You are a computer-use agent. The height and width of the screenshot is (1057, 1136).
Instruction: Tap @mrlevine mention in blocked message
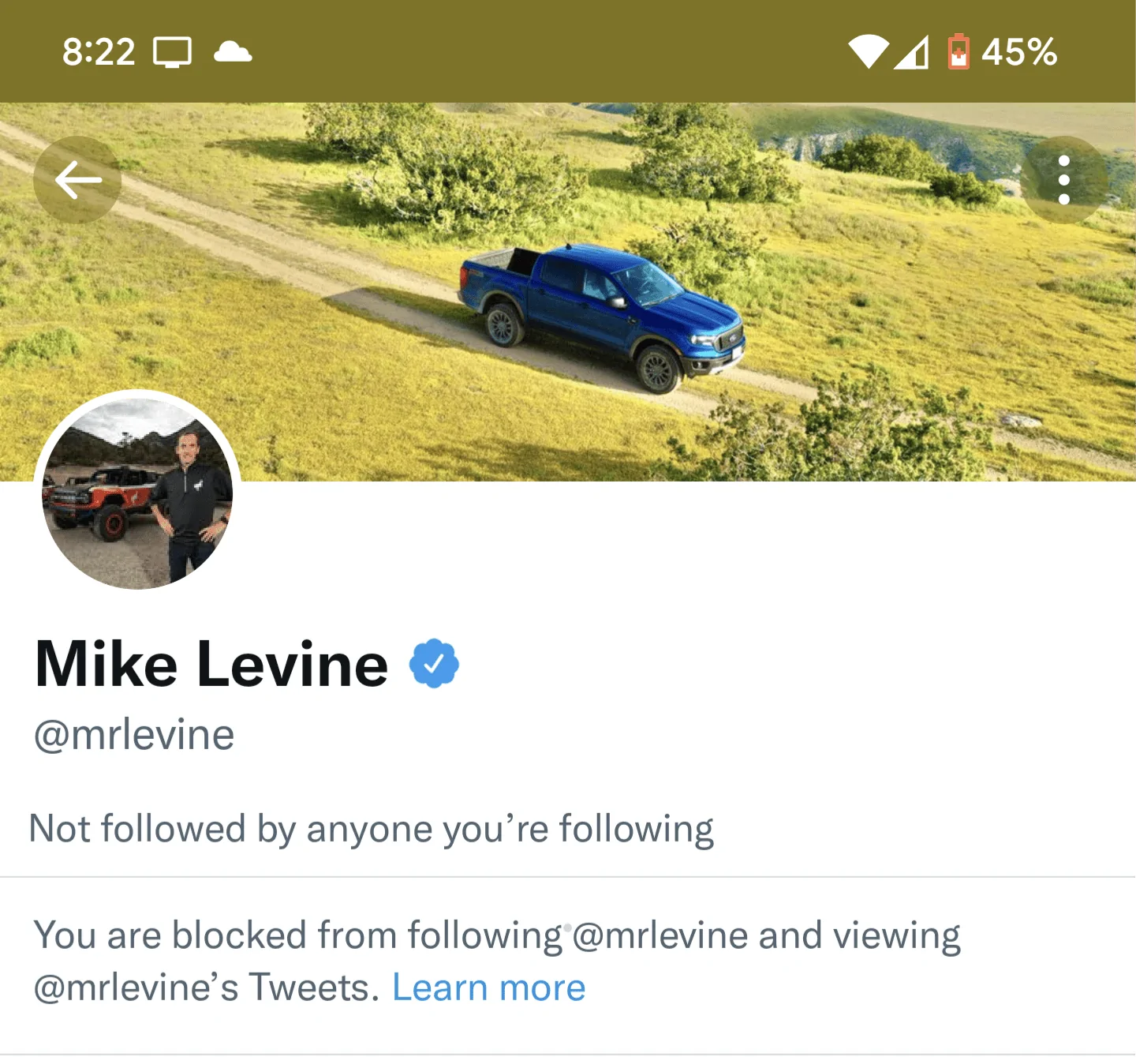660,936
